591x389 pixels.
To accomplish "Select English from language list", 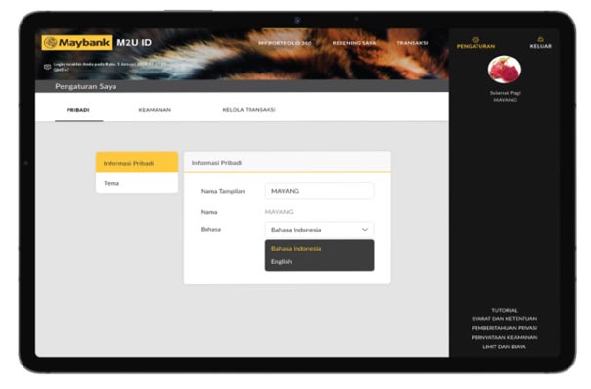I will (x=281, y=261).
